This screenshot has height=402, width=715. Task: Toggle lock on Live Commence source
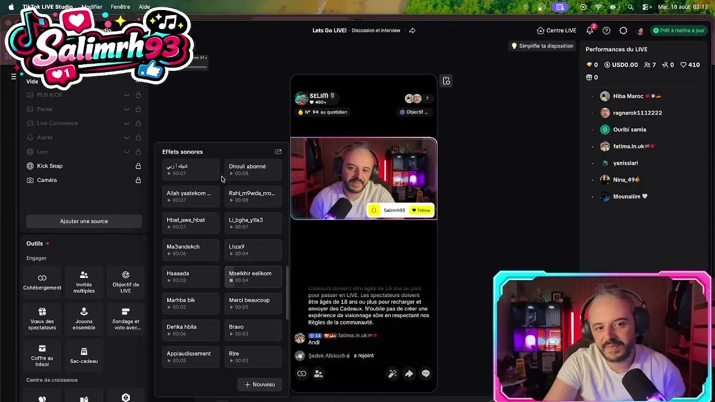point(138,123)
